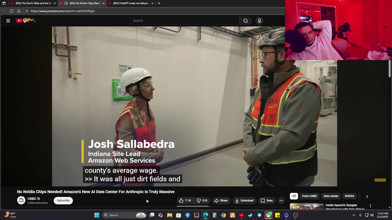Open the YouTube hamburger guide menu

[x=8, y=21]
